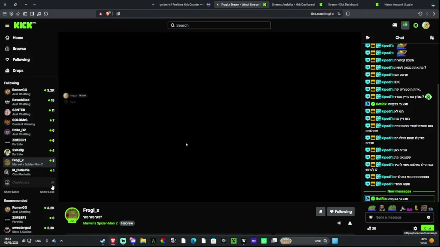Click the Windows Start button

tap(335, 241)
